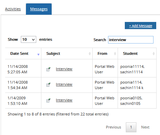Focus the Search field containing interview
160x135 pixels.
point(131,40)
